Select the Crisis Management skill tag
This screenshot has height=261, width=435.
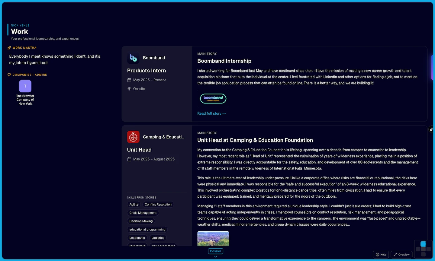(143, 213)
